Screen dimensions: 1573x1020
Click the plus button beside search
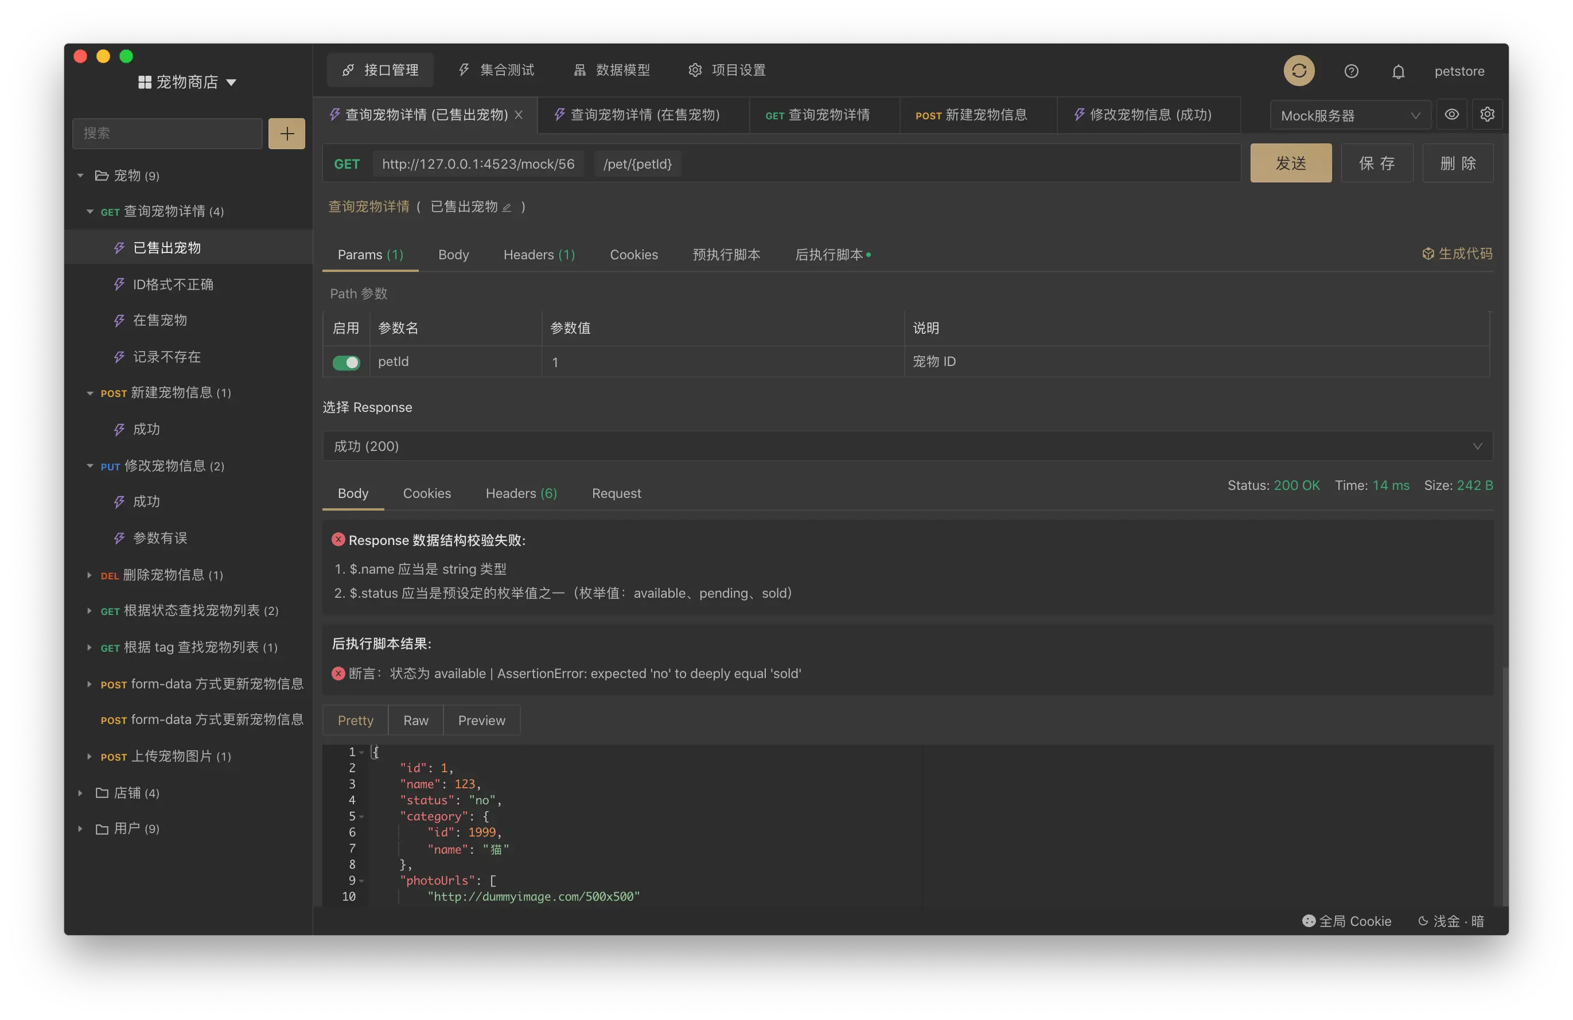[x=286, y=134]
